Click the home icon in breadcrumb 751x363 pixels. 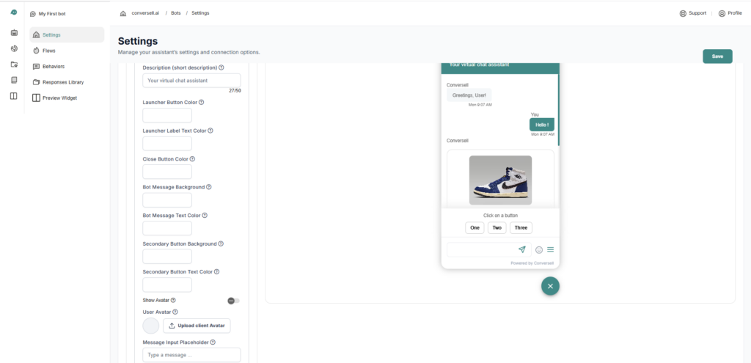point(122,13)
